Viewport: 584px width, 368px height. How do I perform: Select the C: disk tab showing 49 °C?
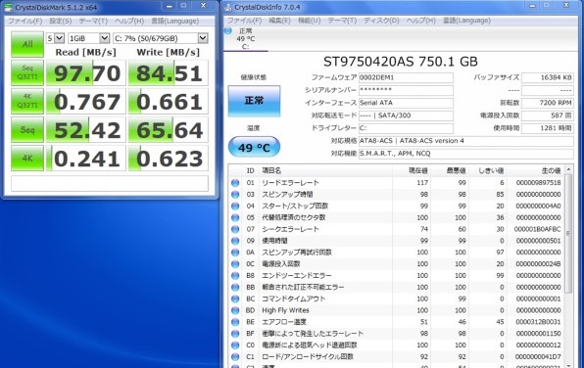tap(245, 39)
